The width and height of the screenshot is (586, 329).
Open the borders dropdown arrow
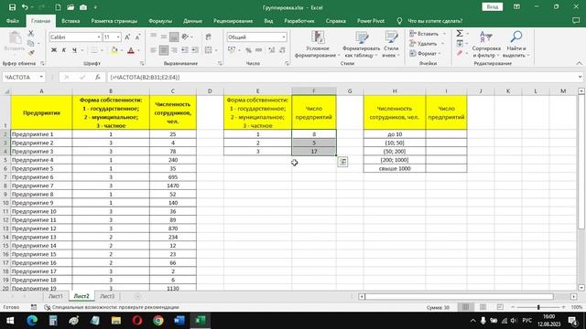(x=102, y=50)
